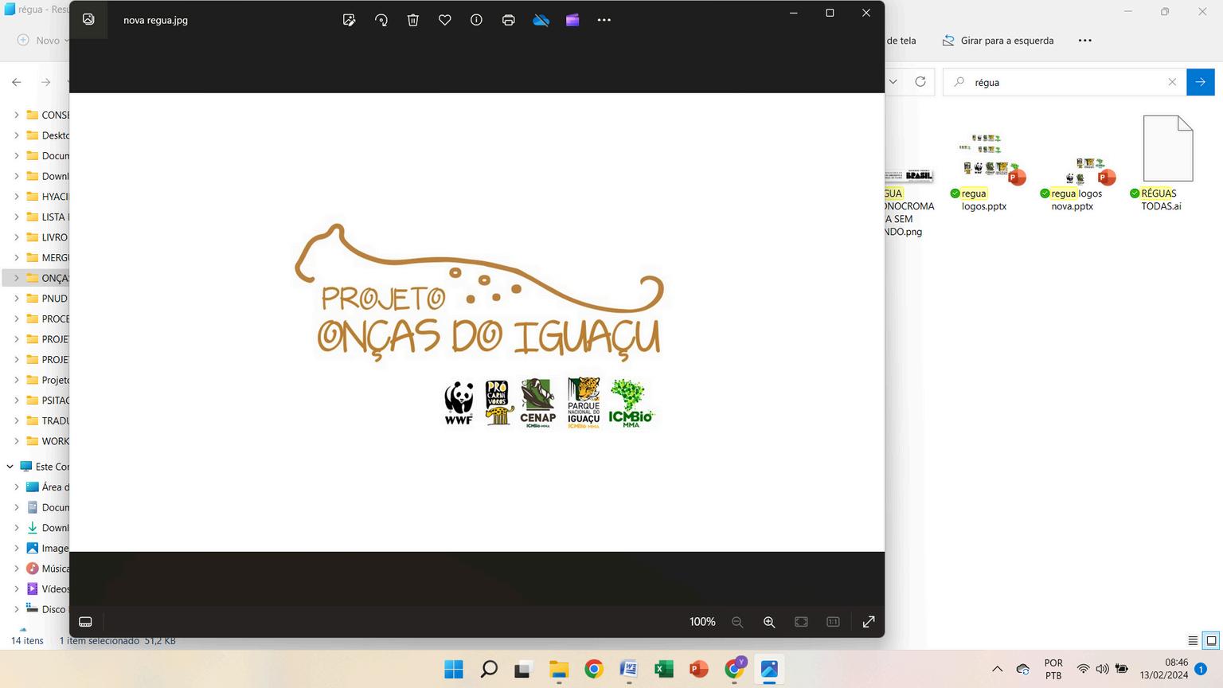1223x688 pixels.
Task: Print the current image
Action: [x=508, y=20]
